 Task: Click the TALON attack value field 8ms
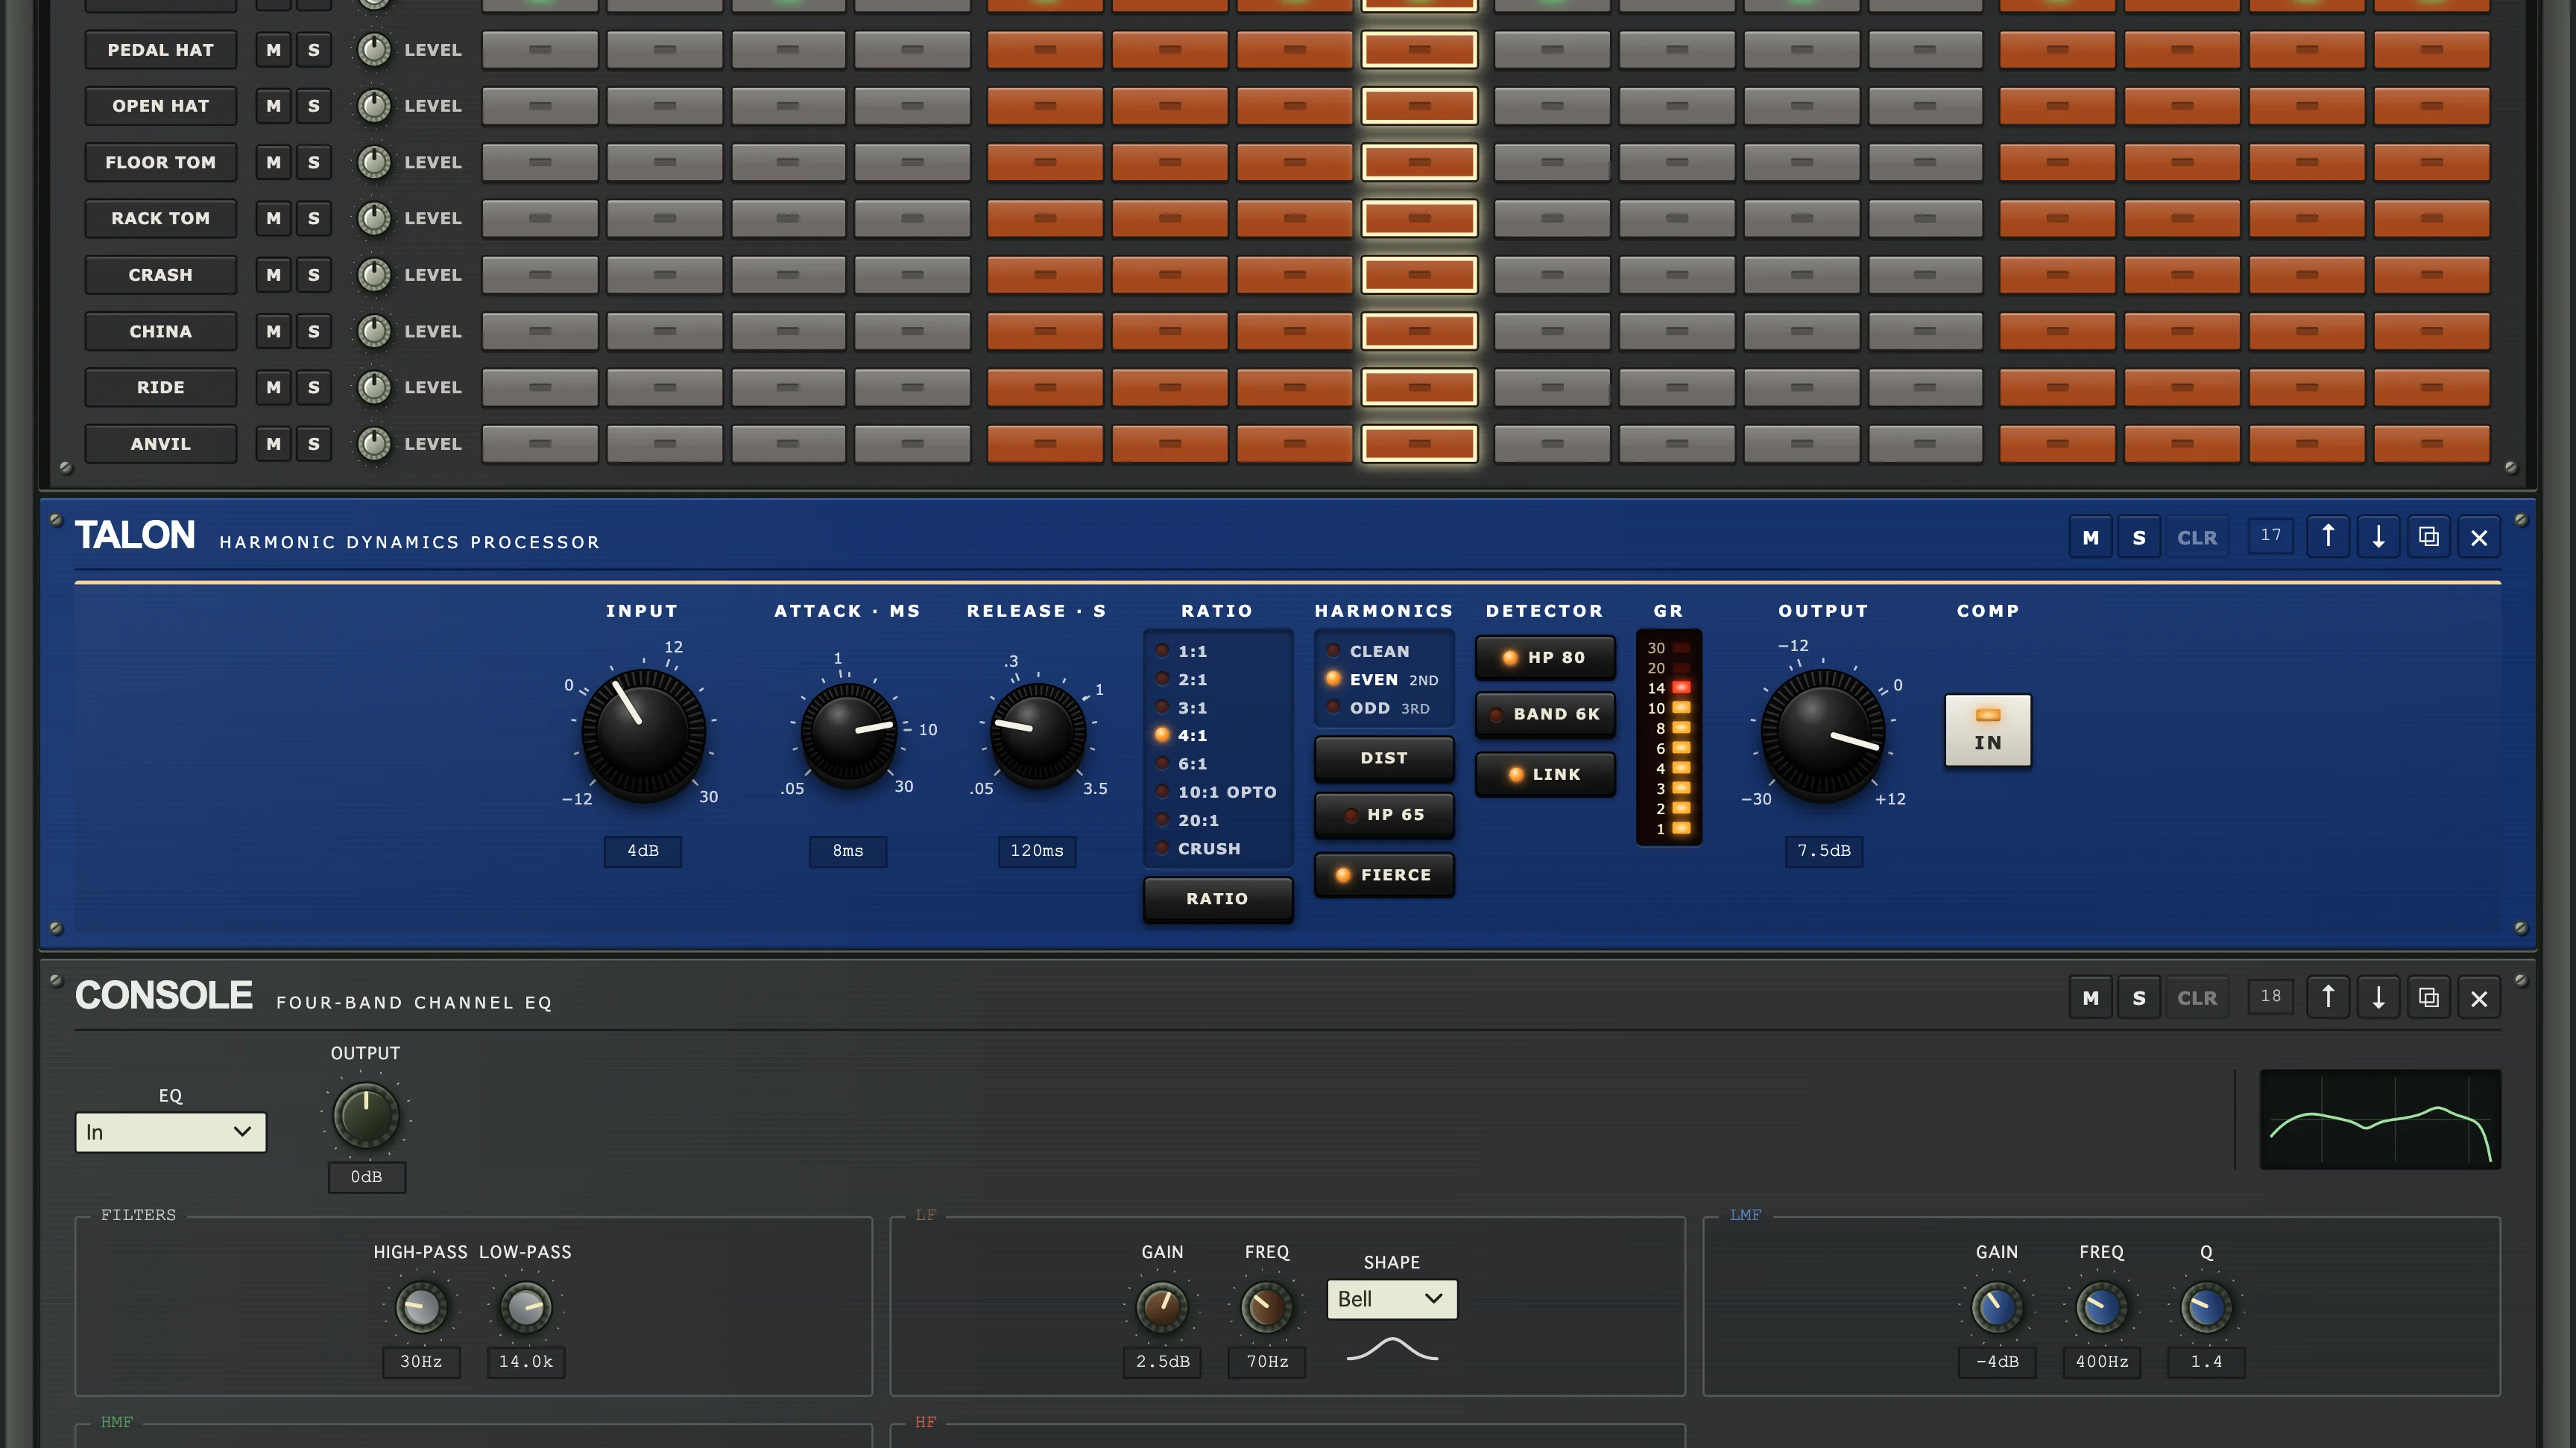(847, 851)
